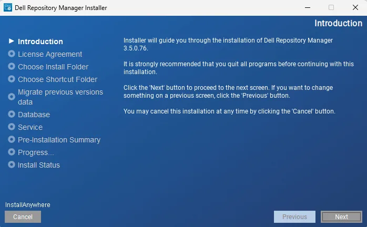Click the bullet icon next to Service
Image resolution: width=367 pixels, height=227 pixels.
coord(12,127)
